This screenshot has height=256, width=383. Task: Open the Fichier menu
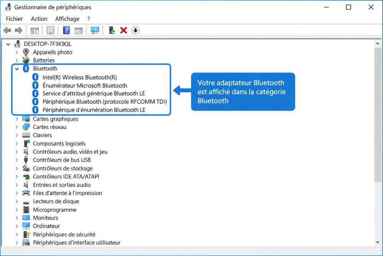(15, 19)
